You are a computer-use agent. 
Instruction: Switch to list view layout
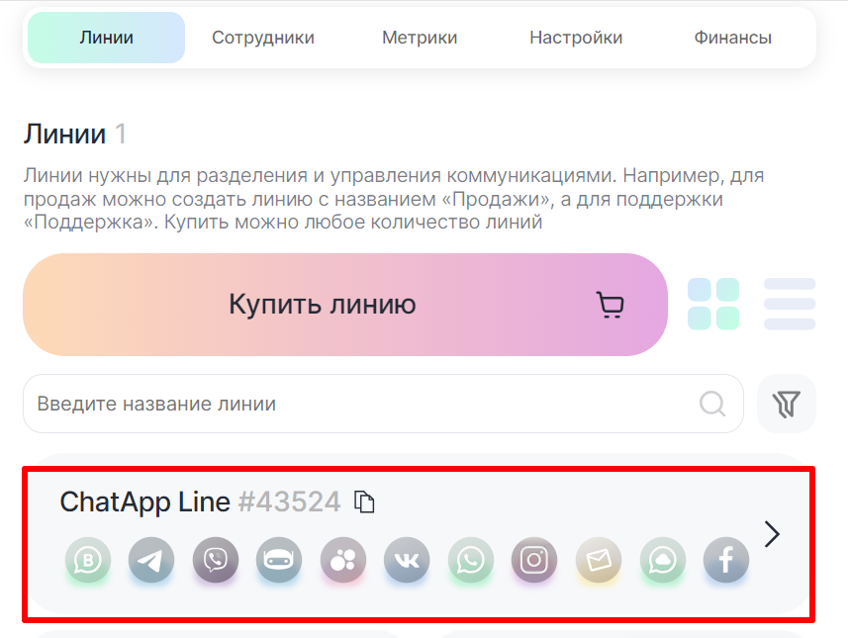pos(789,304)
